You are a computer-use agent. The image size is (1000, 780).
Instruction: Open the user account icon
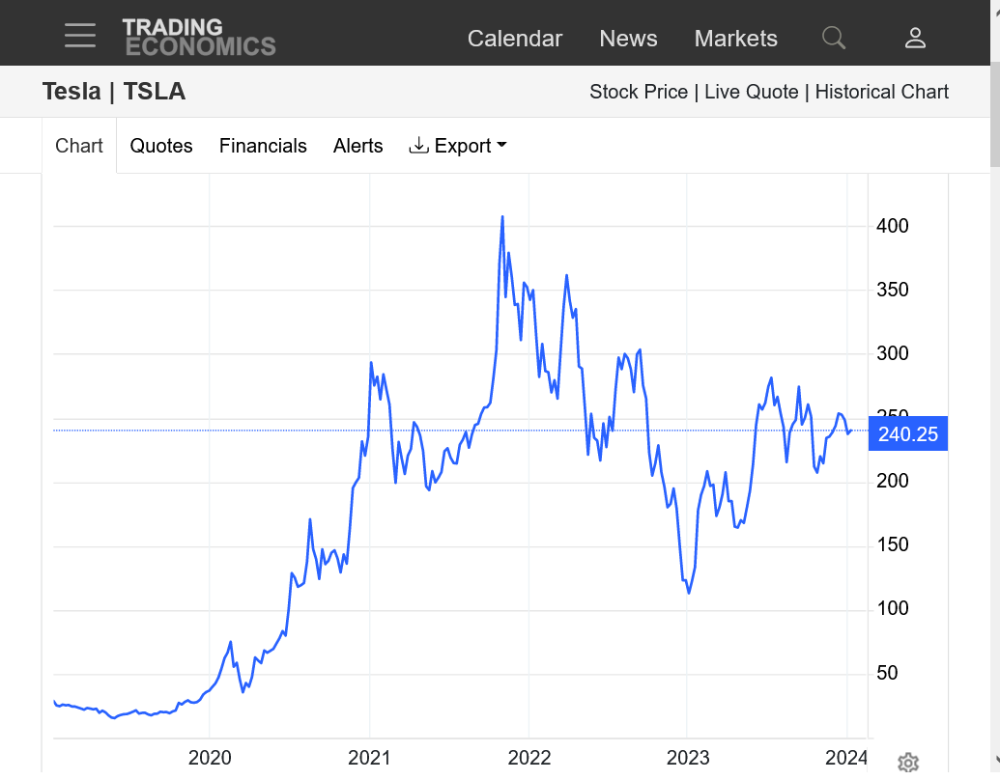(x=915, y=38)
